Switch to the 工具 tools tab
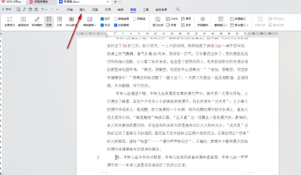The width and height of the screenshot is (301, 175). coord(146,9)
